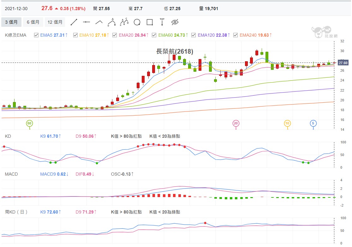Select the angle line drawing tool

[x=99, y=22]
